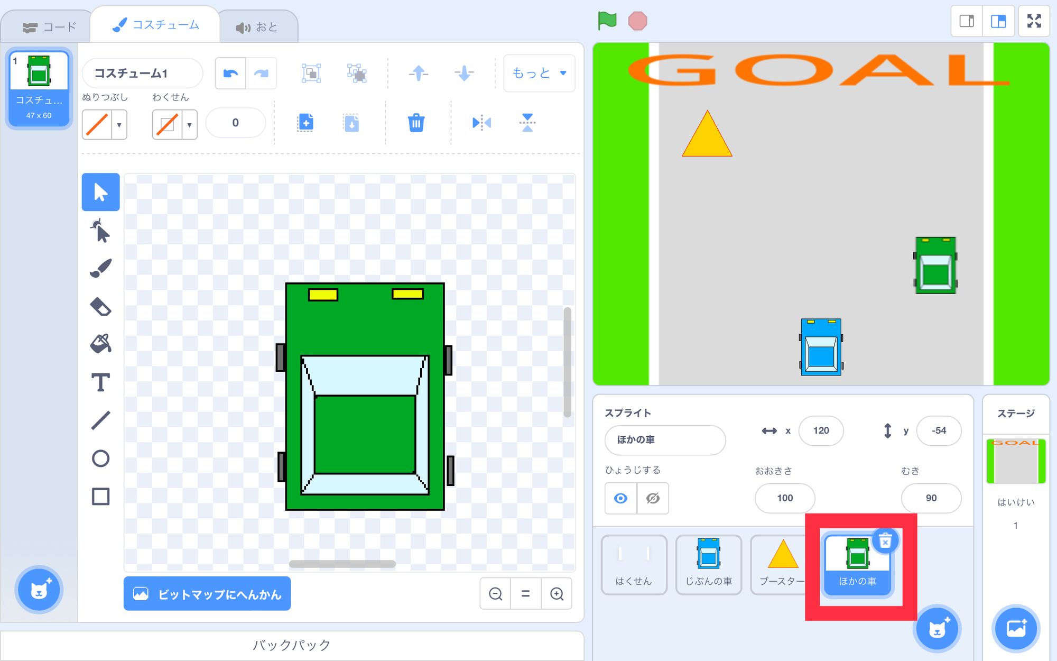Activate the Circle drawing tool
This screenshot has width=1057, height=661.
(100, 458)
